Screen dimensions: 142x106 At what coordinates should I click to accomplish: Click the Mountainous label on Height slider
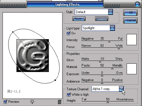pyautogui.click(x=125, y=99)
